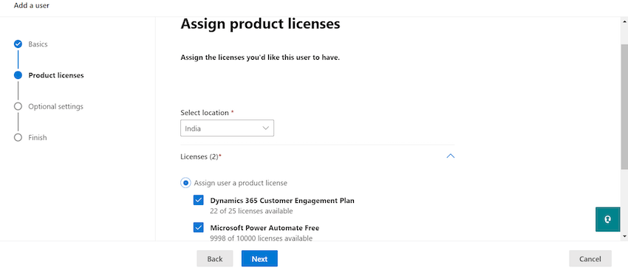Select the Product licenses step circle
This screenshot has width=628, height=273.
18,75
